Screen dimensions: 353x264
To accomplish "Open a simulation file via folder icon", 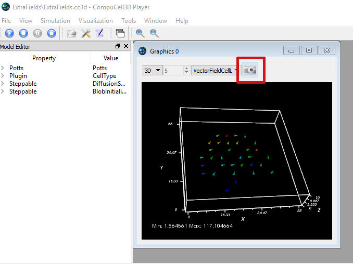I will [x=72, y=33].
